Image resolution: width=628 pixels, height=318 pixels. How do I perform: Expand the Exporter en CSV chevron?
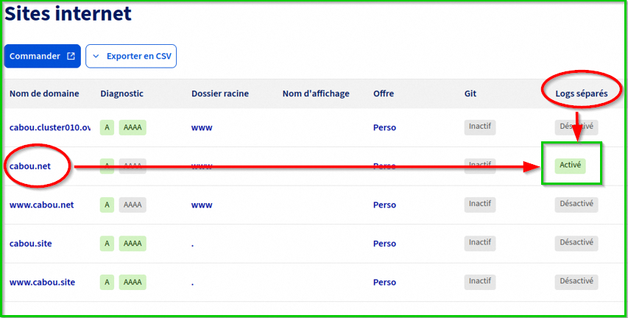[96, 56]
